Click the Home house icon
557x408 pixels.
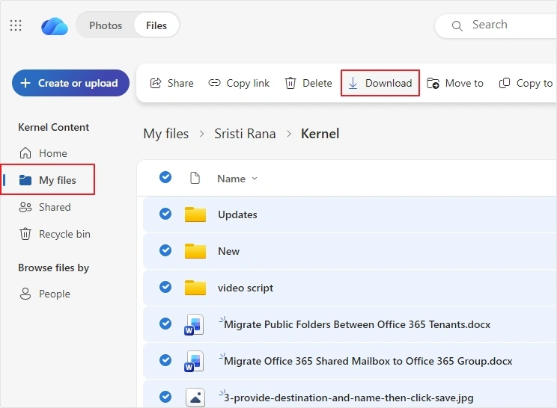pyautogui.click(x=25, y=152)
